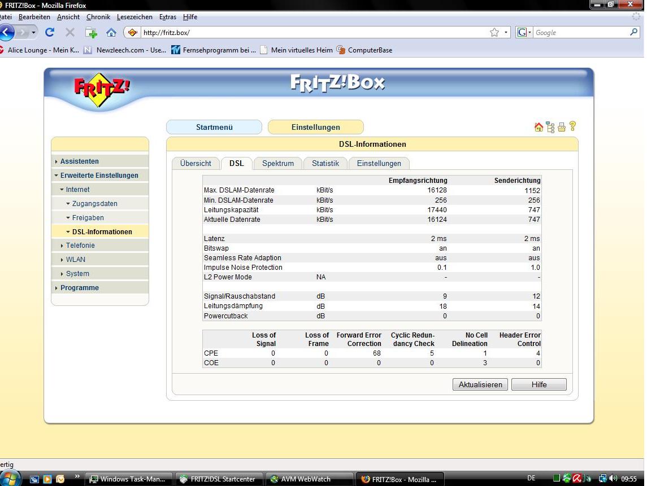Viewport: 647px width, 486px height.
Task: Open the sitemap tree icon
Action: point(550,127)
